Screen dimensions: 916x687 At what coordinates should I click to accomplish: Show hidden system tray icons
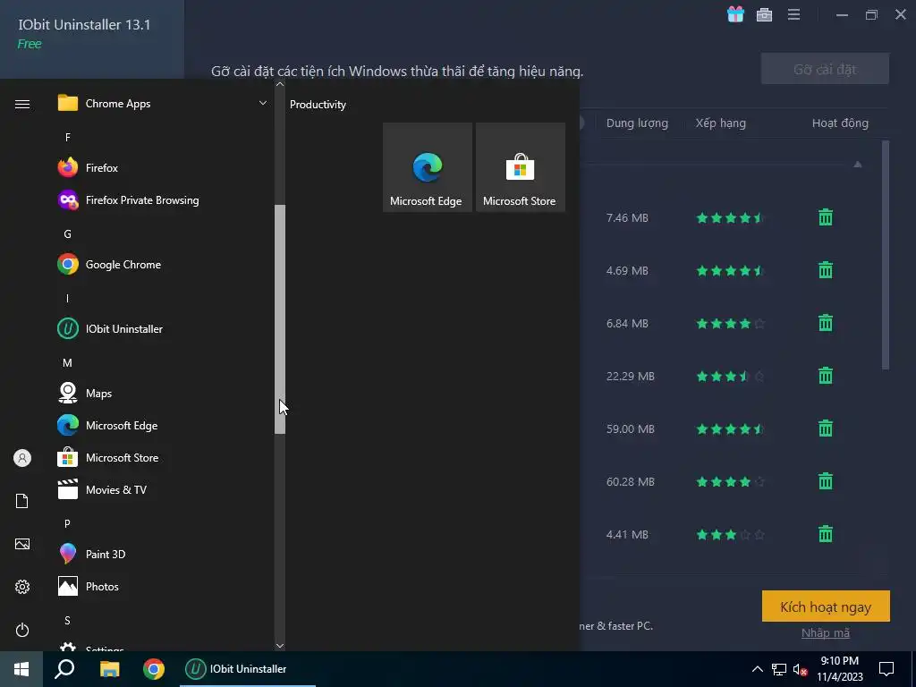[757, 669]
